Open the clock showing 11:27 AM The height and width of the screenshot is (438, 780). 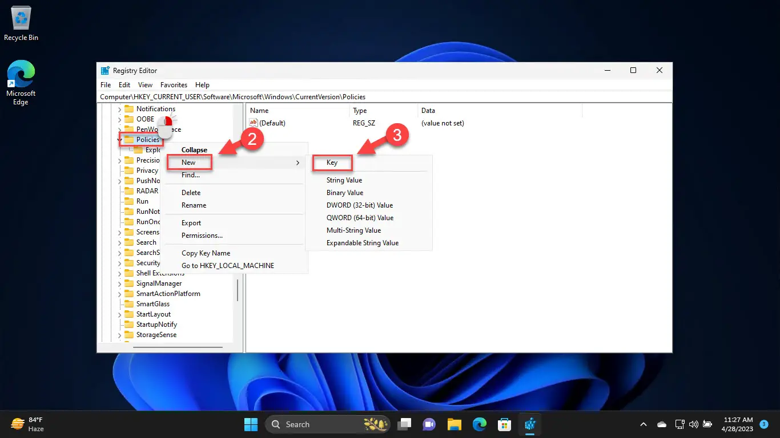738,424
